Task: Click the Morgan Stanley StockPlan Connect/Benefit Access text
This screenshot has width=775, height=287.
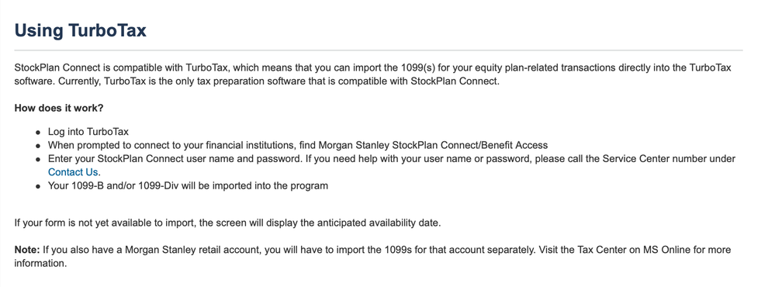Action: 433,145
